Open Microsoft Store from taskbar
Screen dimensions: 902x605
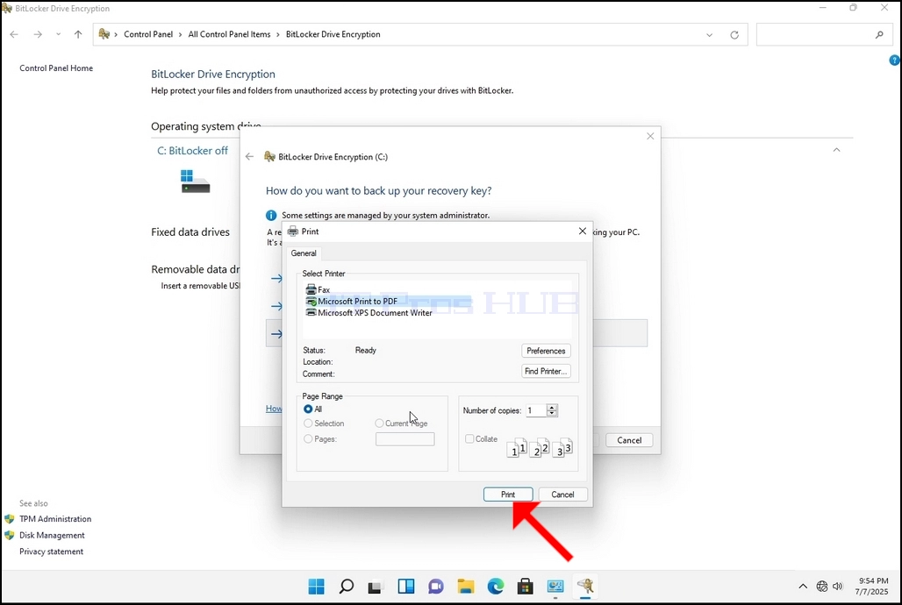pos(526,587)
